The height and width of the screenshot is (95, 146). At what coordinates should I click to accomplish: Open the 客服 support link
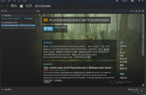pos(122,65)
